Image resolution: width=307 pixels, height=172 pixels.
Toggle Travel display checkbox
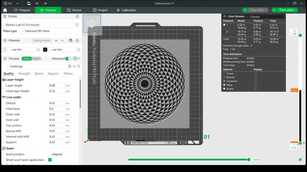click(255, 73)
